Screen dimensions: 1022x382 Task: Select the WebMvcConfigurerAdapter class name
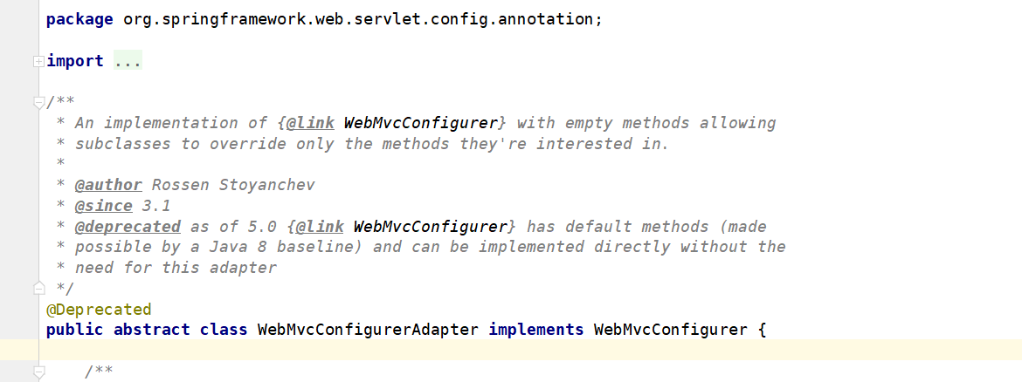[369, 330]
